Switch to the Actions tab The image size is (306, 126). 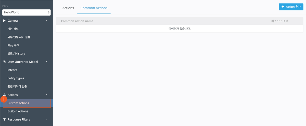coord(68,8)
